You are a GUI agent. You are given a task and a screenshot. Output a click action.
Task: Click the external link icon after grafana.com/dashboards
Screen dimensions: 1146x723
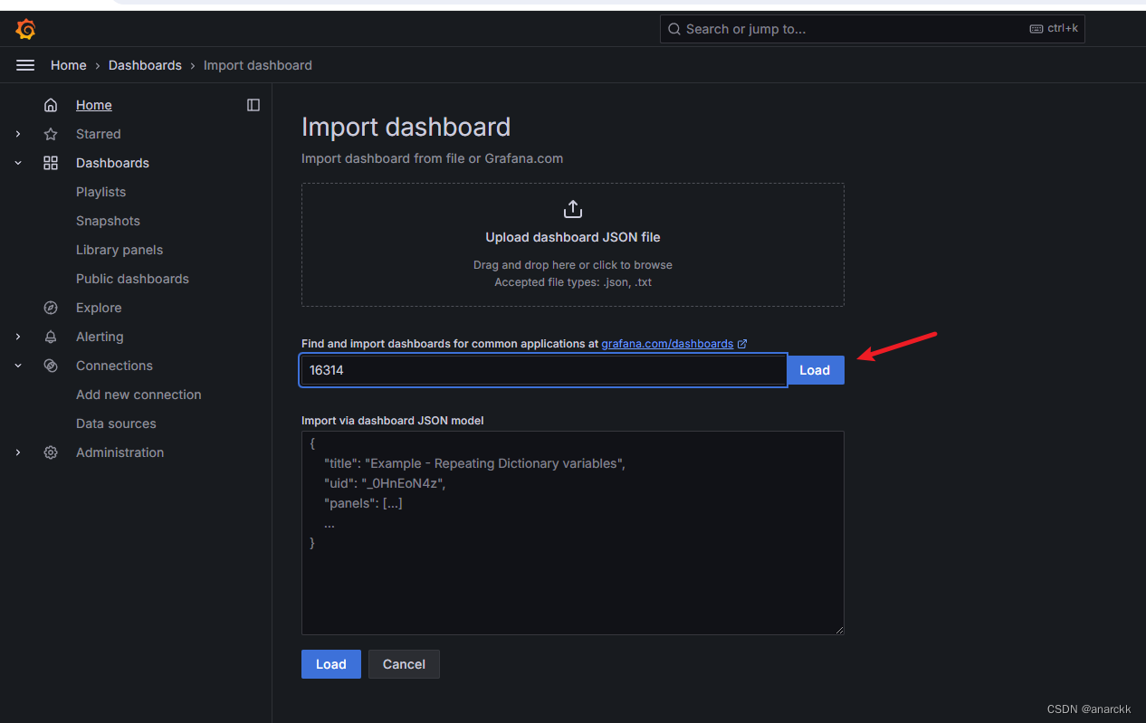(742, 344)
